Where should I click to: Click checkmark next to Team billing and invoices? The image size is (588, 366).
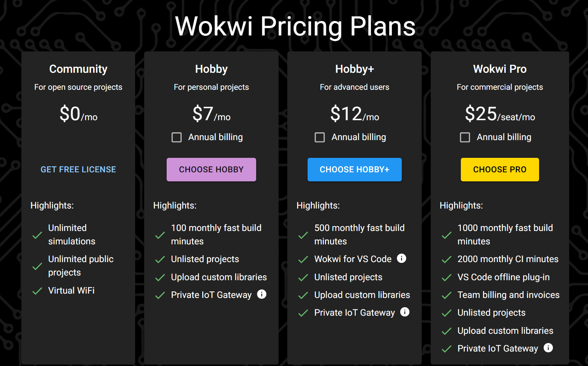click(447, 295)
